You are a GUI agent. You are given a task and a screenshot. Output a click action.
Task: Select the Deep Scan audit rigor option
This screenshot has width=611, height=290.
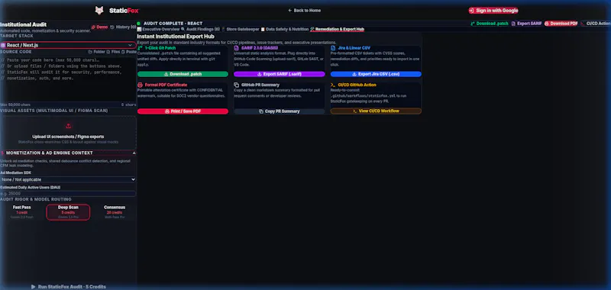(68, 212)
